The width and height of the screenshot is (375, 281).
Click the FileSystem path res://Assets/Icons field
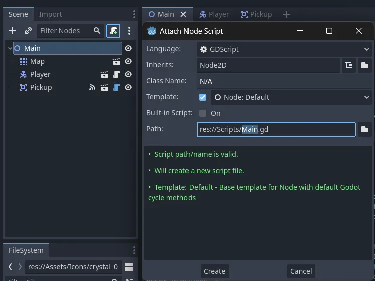pos(73,267)
